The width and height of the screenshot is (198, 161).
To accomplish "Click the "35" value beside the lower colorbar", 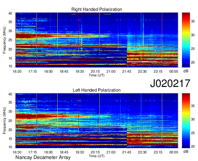I will 193,106.
